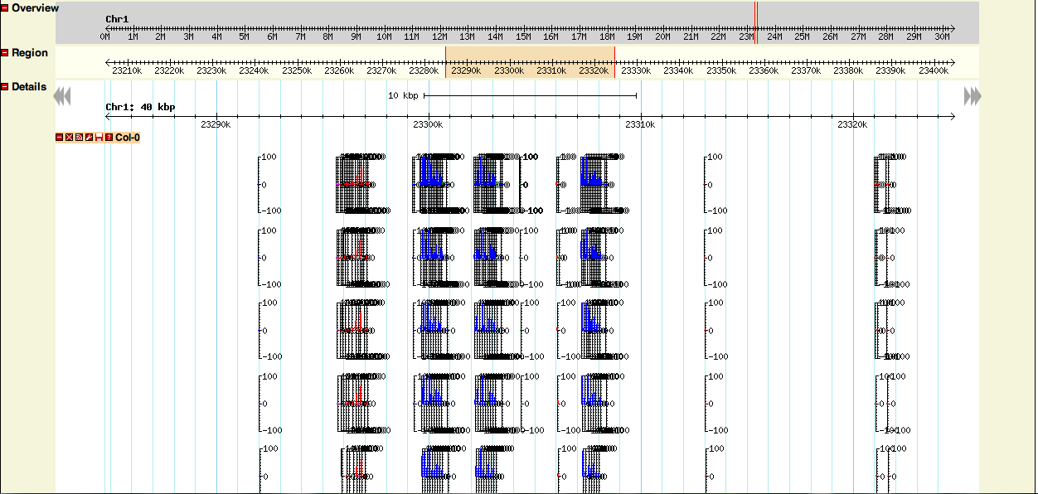Collapse the Col-0 track with minus icon

[x=60, y=137]
